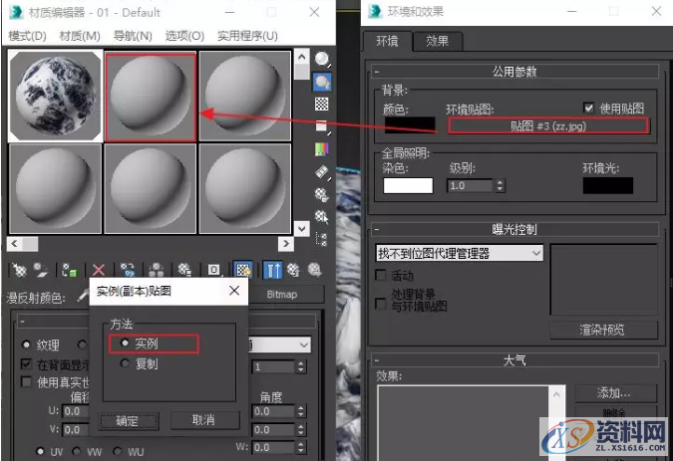The height and width of the screenshot is (461, 673).
Task: Open the 选项(O) menu
Action: coord(185,36)
